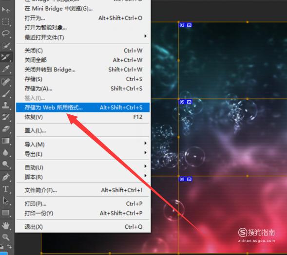Choose 在 Mini Bridge 中浏览(G)
Screen dimensions: 287x255
(x=83, y=9)
